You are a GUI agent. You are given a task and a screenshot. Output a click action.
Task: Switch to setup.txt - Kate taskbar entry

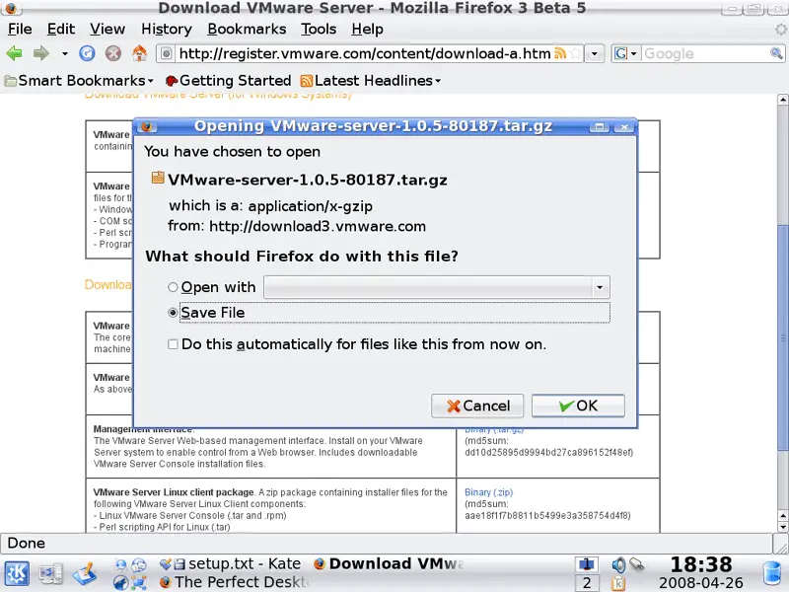pyautogui.click(x=230, y=563)
